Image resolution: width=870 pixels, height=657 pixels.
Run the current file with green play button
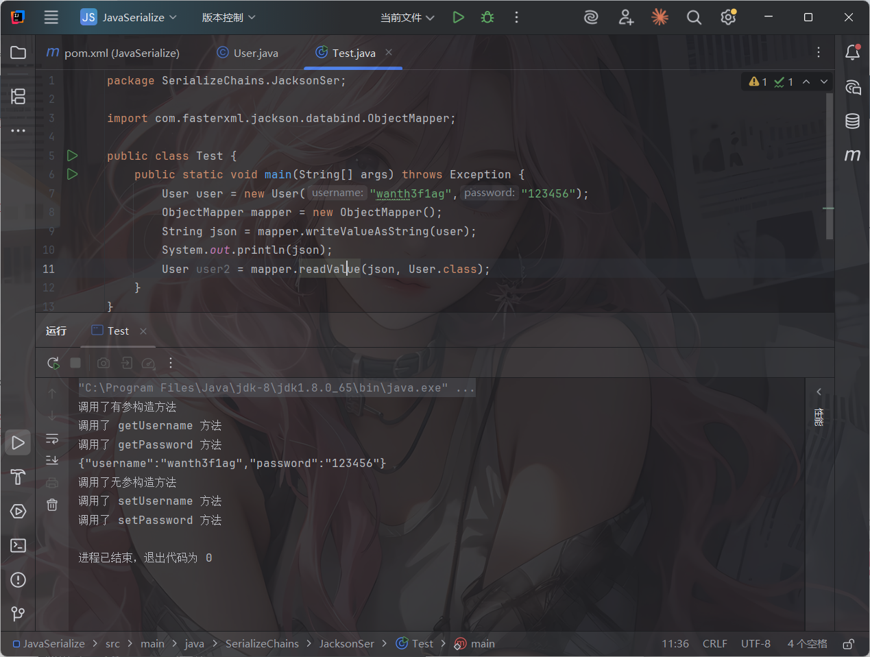(458, 17)
